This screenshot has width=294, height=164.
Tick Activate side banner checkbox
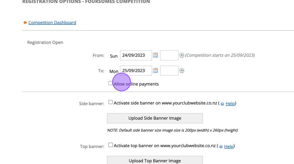[111, 102]
